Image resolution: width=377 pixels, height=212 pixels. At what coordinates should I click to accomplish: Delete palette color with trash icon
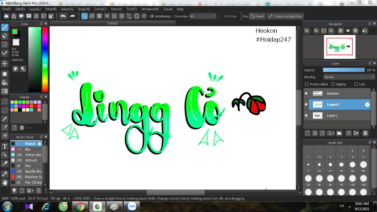coord(22,128)
